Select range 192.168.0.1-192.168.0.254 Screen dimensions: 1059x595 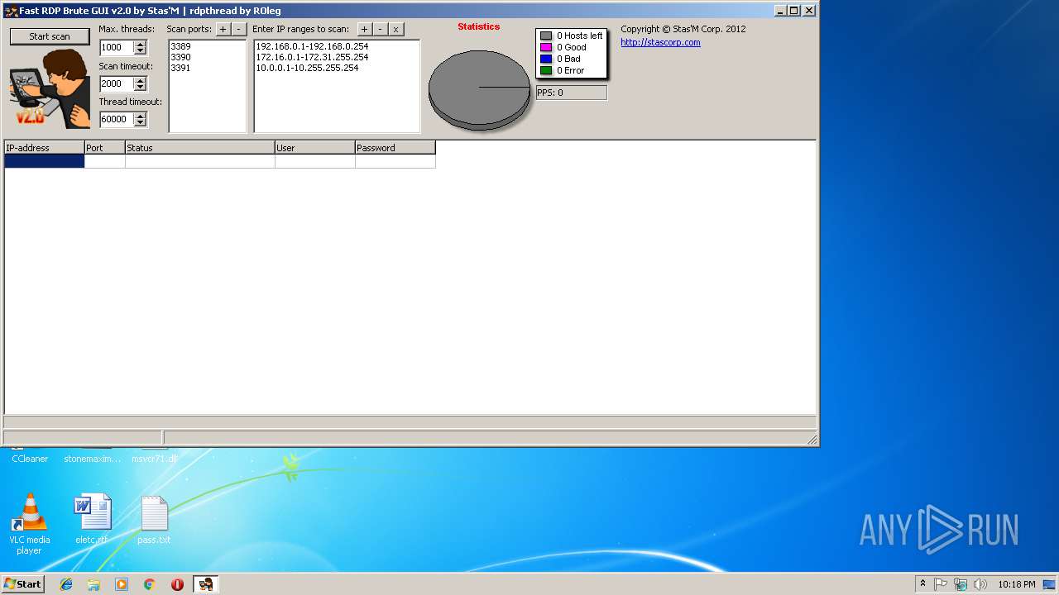click(312, 46)
